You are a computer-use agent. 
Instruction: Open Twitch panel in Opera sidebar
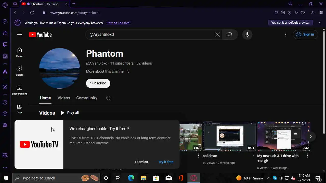coord(5,45)
